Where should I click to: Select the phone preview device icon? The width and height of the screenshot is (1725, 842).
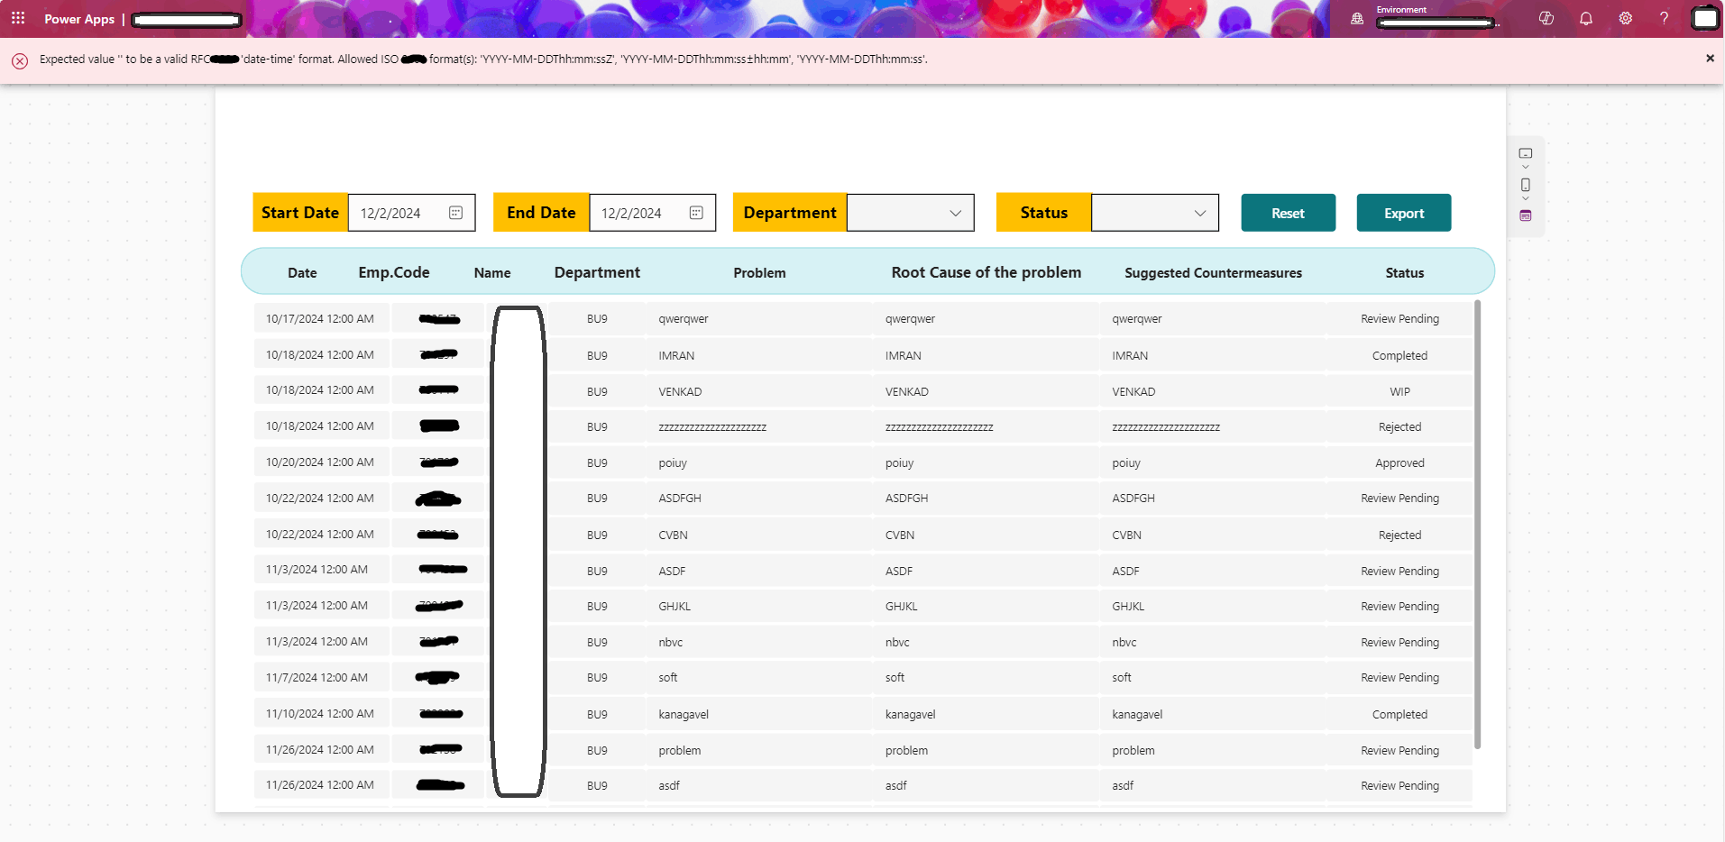[x=1526, y=185]
